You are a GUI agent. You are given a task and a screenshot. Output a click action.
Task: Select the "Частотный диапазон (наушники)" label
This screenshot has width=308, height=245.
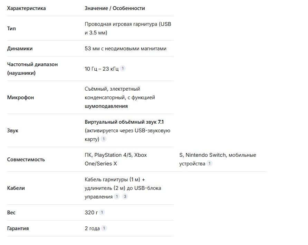(32, 69)
